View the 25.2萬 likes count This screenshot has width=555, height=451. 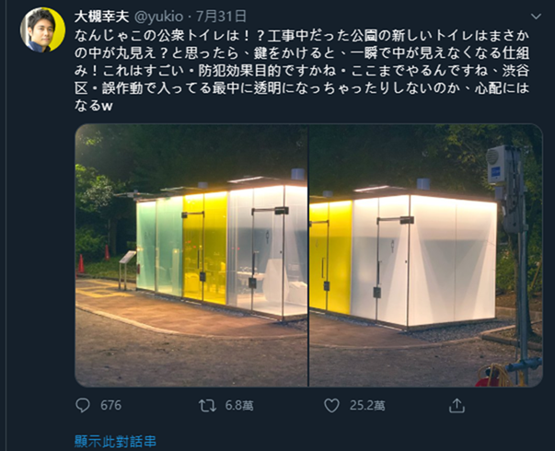pos(367,406)
